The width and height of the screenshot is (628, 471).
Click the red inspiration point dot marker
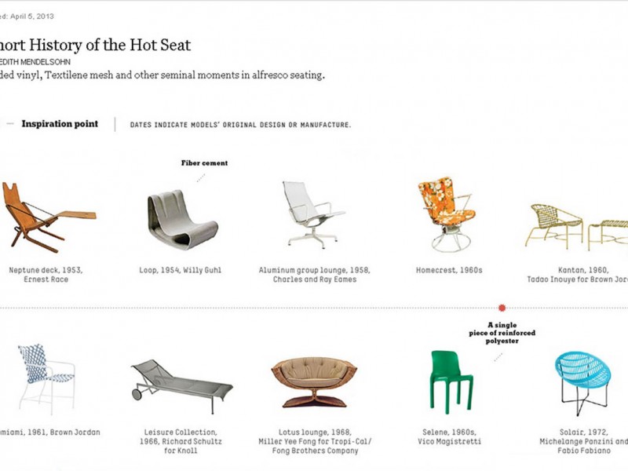click(502, 308)
